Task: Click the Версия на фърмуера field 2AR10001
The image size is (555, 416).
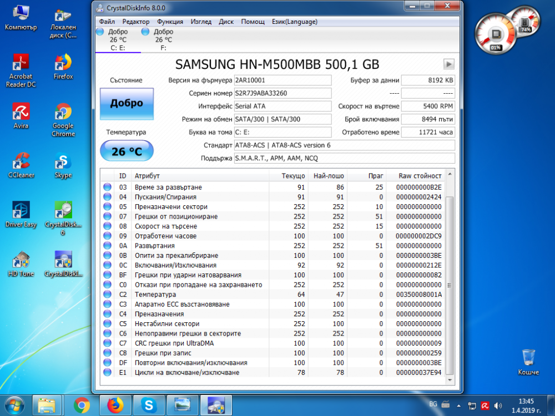Action: [283, 80]
